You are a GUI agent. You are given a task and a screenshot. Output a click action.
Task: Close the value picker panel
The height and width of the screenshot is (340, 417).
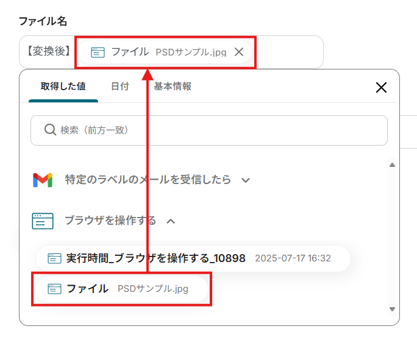click(381, 87)
